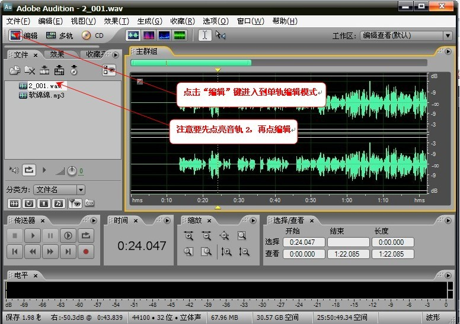The width and height of the screenshot is (460, 324).
Task: Open the CD view
Action: point(92,35)
